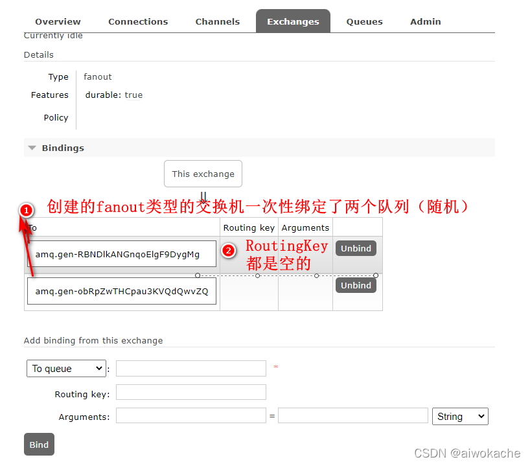Click the Arguments value input field

coord(353,415)
